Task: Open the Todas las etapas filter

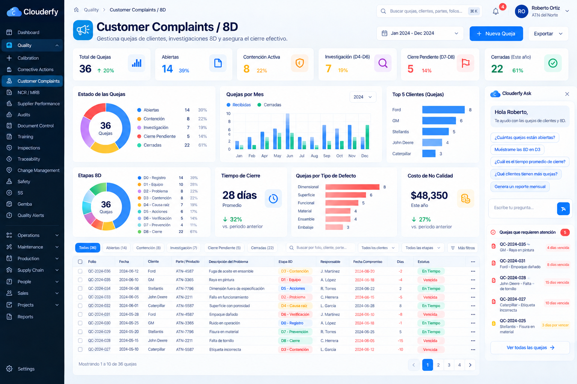Action: [x=423, y=248]
